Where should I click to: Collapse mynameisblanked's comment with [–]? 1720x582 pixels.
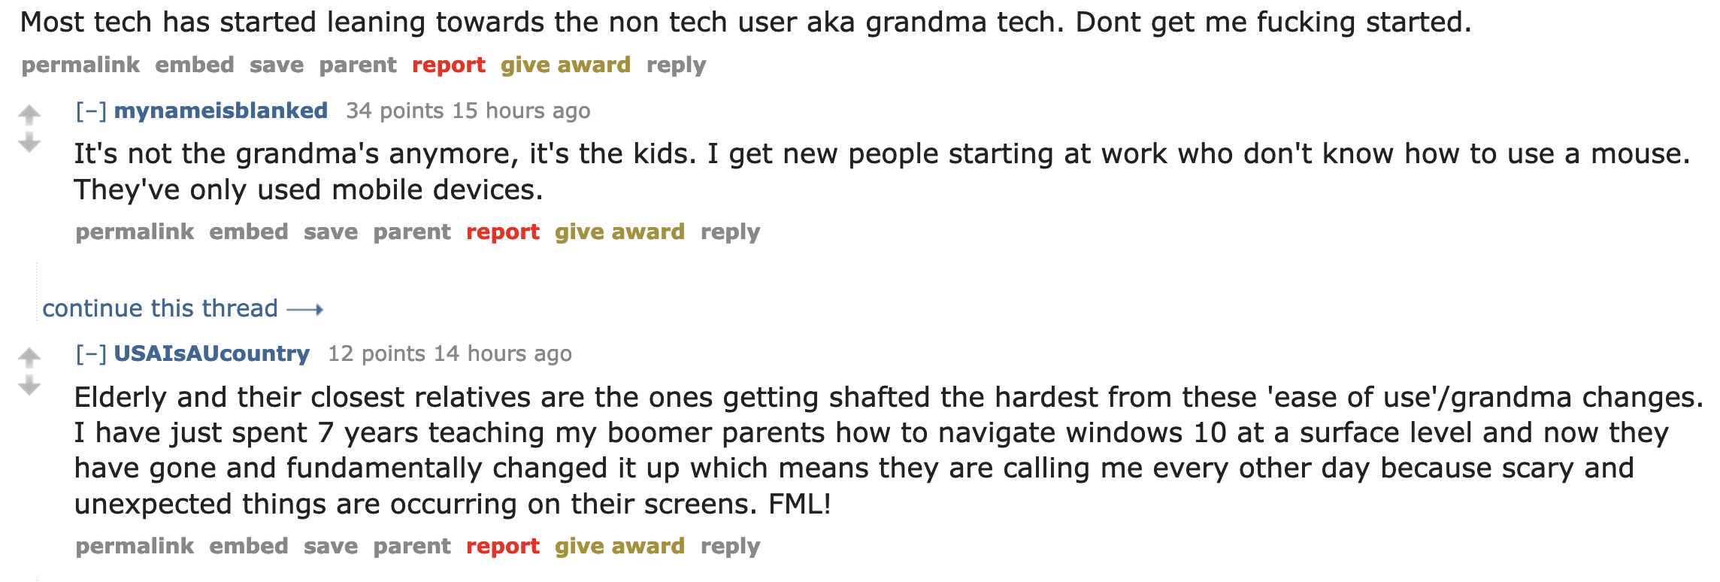coord(91,111)
